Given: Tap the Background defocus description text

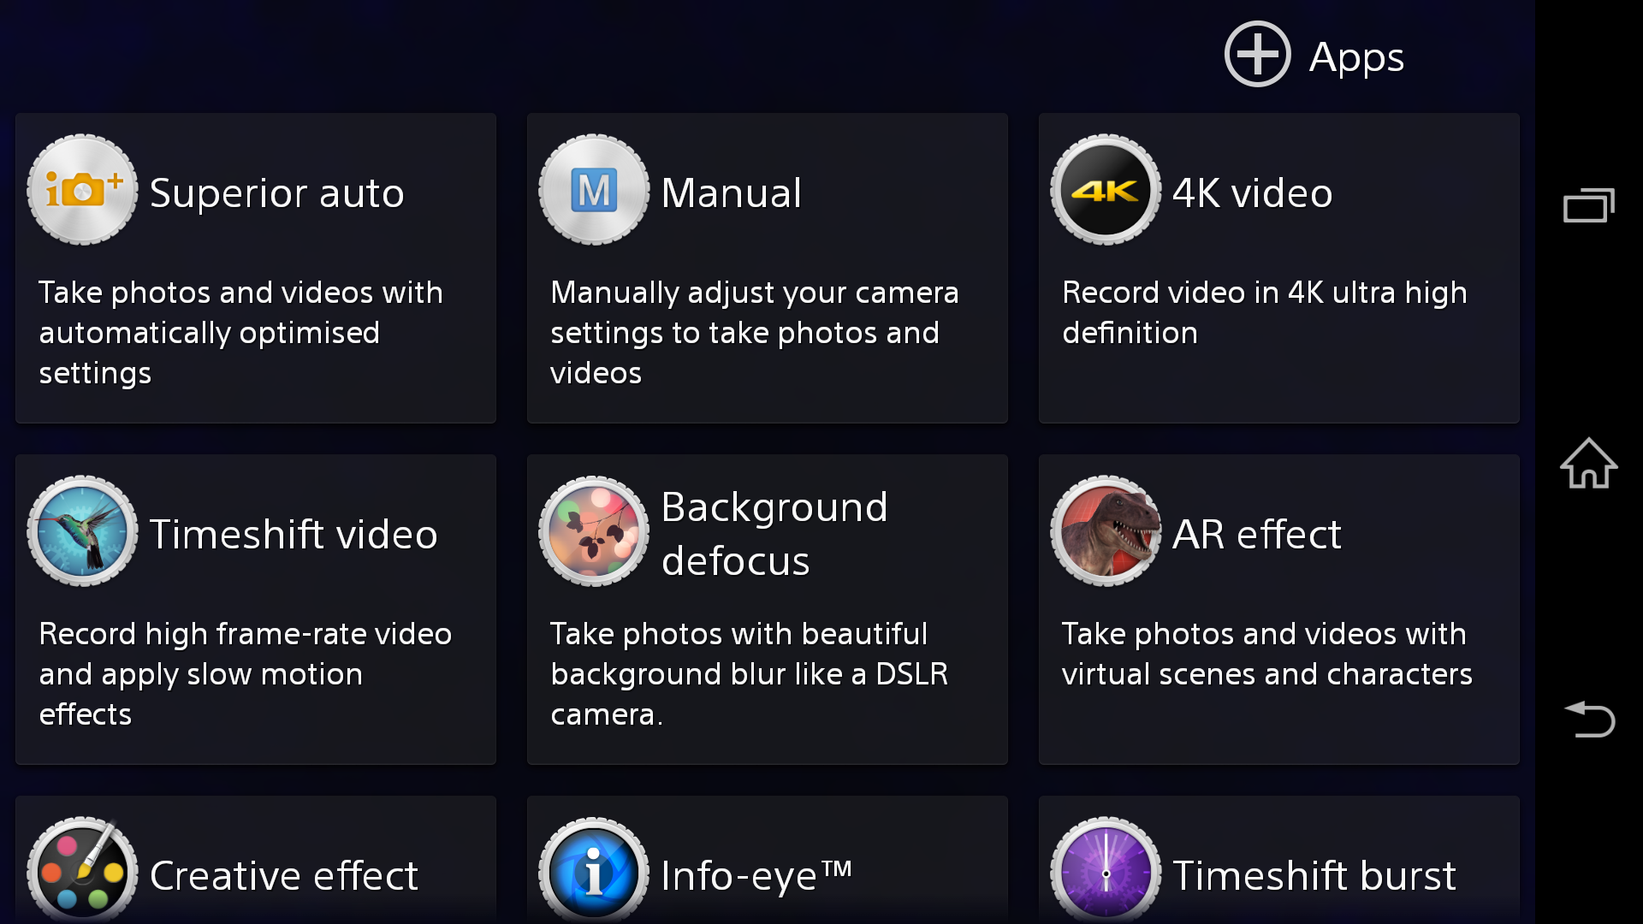Looking at the screenshot, I should (x=749, y=674).
